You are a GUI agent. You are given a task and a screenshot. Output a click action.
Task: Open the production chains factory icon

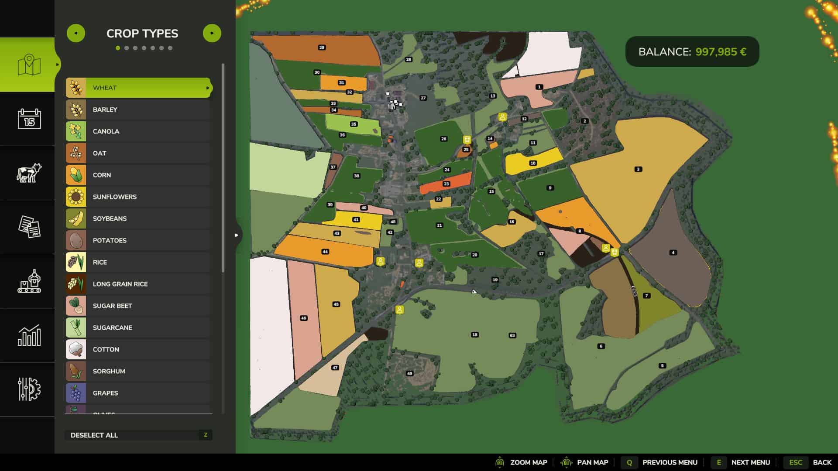point(29,281)
